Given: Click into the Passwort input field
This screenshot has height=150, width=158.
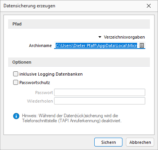Looking at the screenshot, I should [100, 92].
